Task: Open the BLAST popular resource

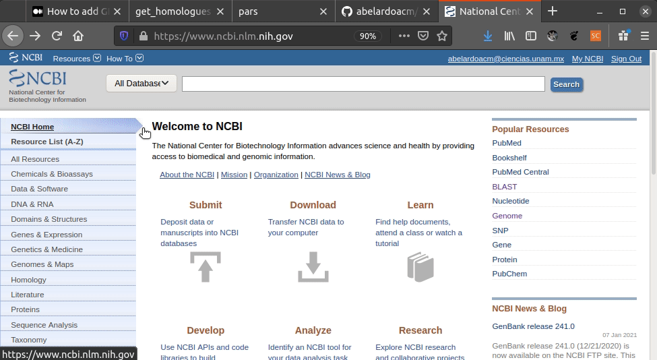Action: (505, 187)
